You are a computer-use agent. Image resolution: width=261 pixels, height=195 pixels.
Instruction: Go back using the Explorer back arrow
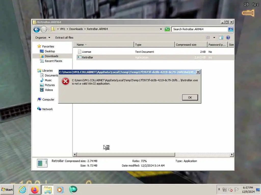(36, 29)
